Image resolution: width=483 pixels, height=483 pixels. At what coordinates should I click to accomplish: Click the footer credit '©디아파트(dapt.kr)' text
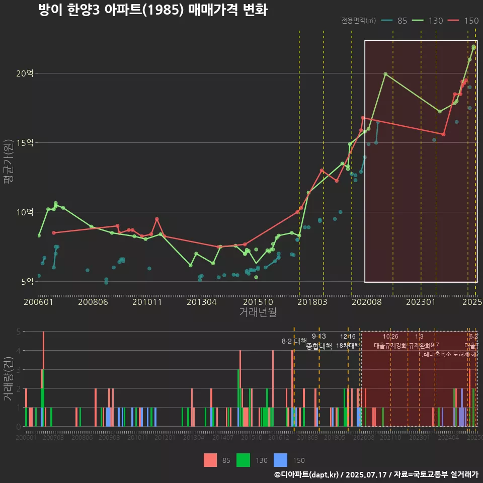(306, 474)
